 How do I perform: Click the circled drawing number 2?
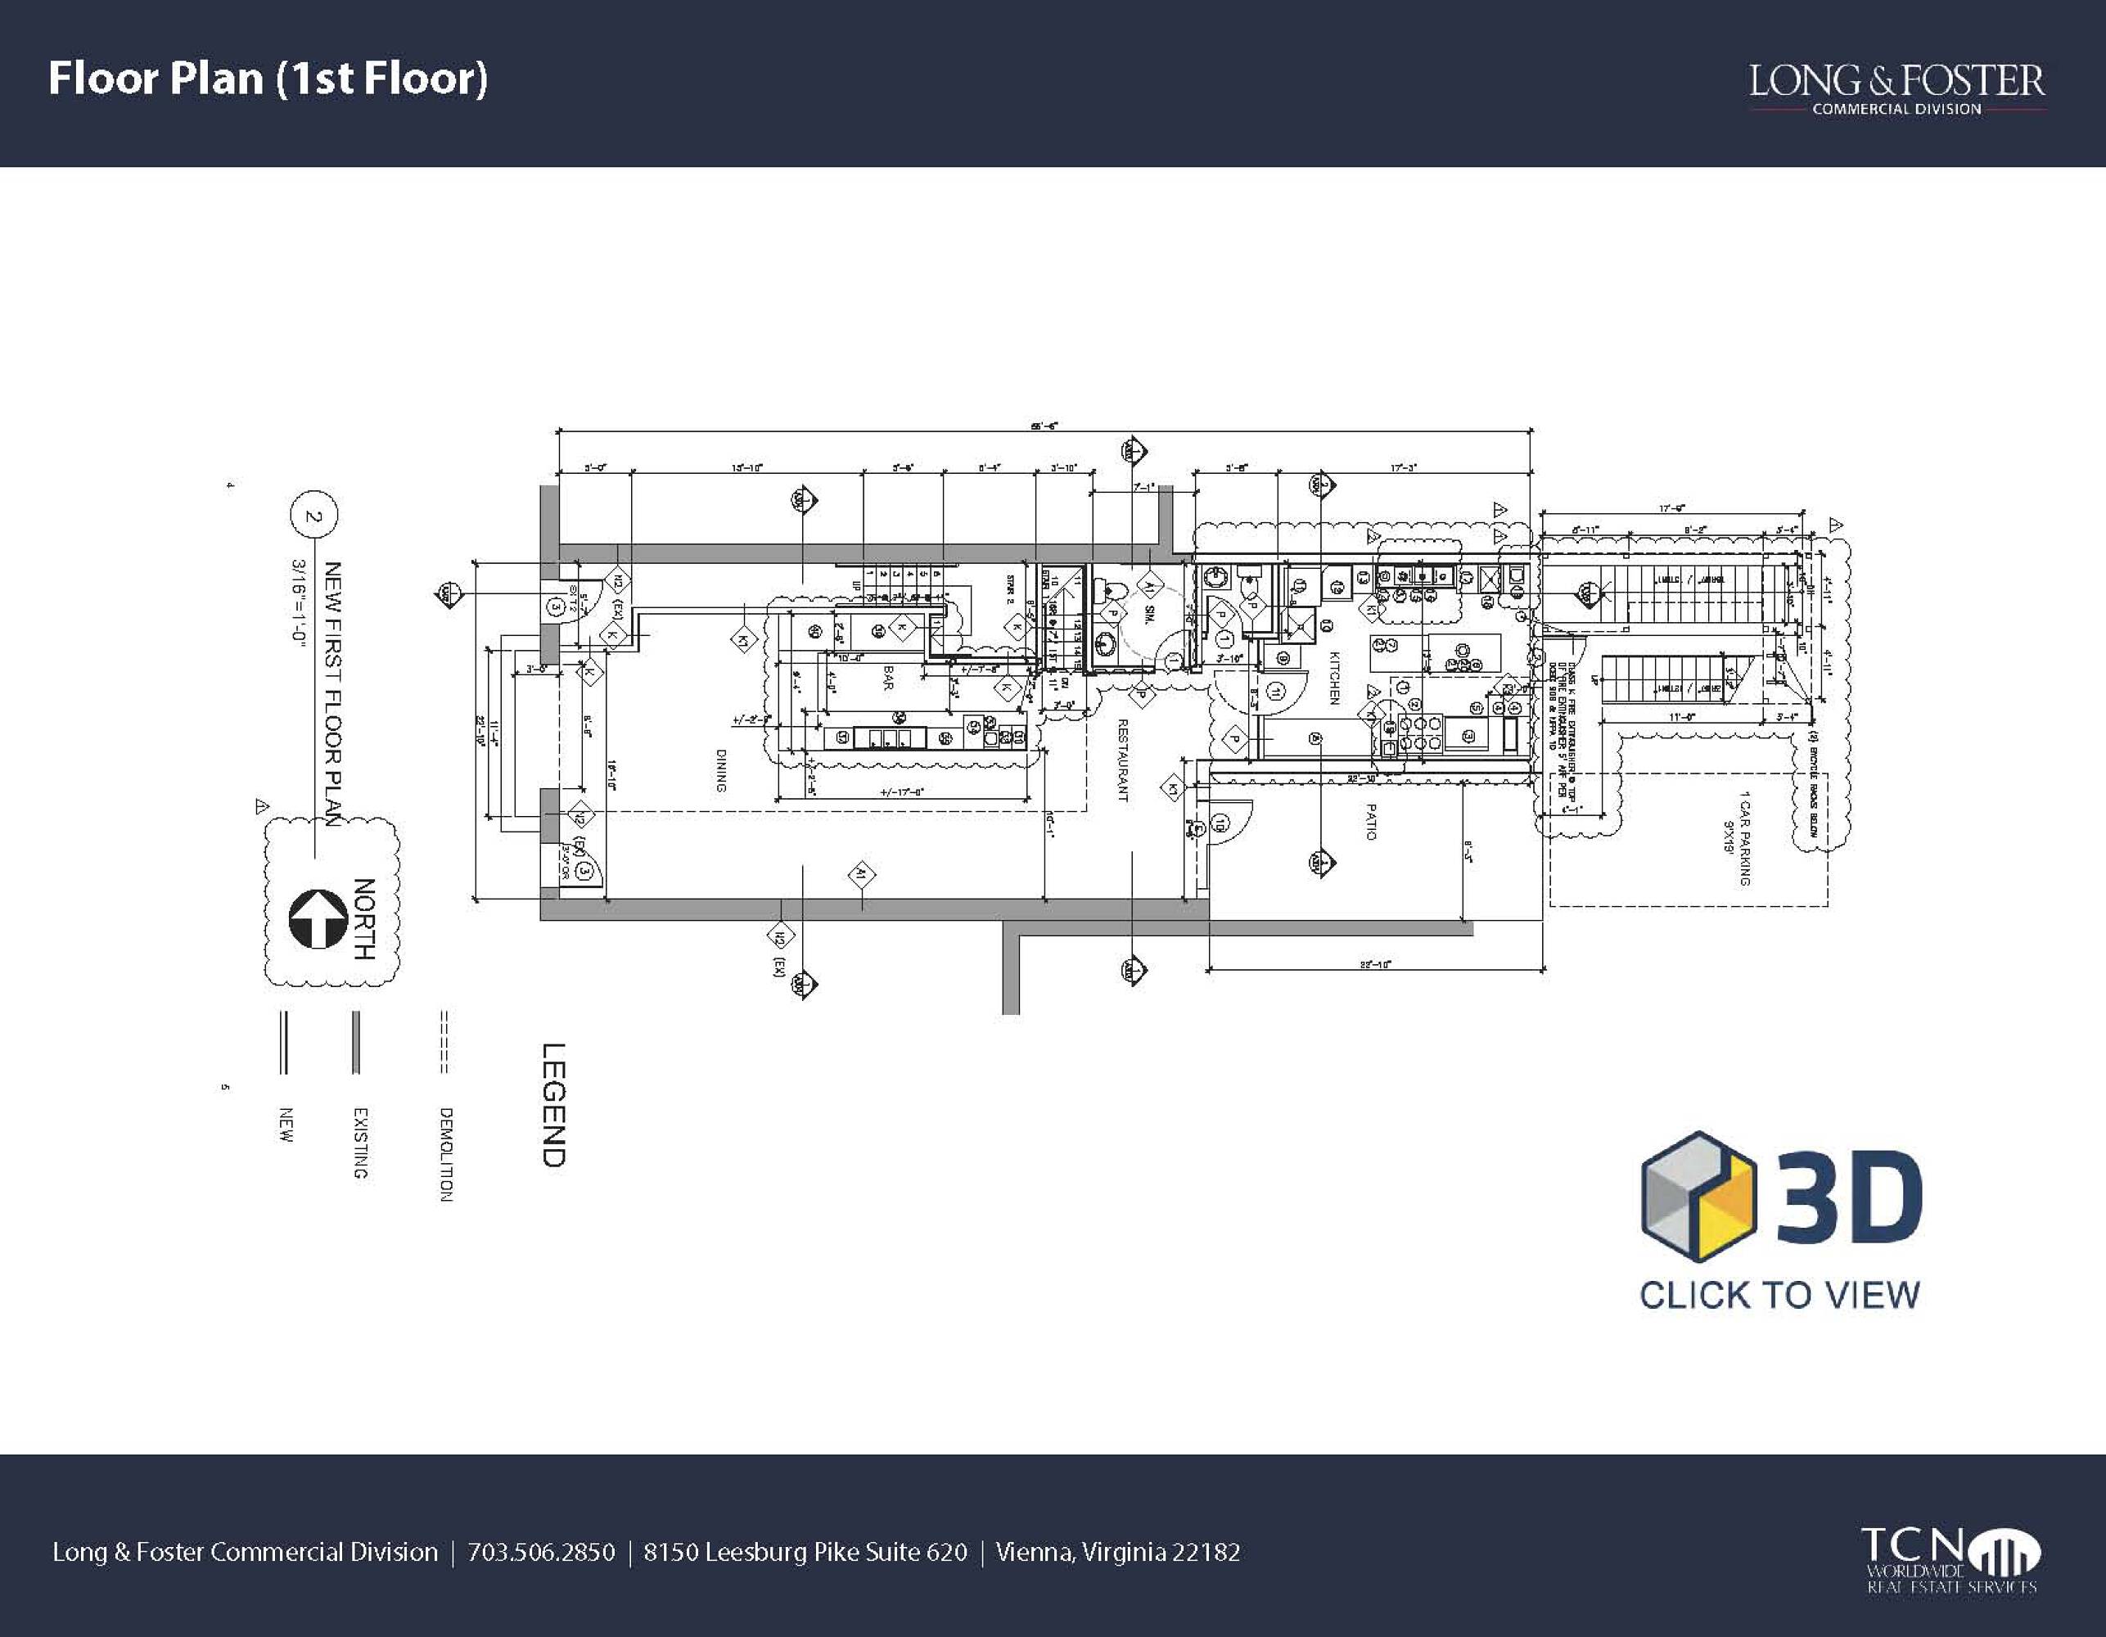click(x=313, y=516)
